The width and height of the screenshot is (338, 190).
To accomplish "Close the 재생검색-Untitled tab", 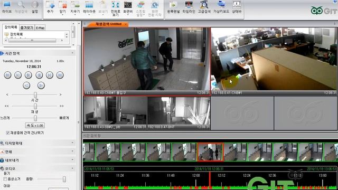I will (126, 24).
